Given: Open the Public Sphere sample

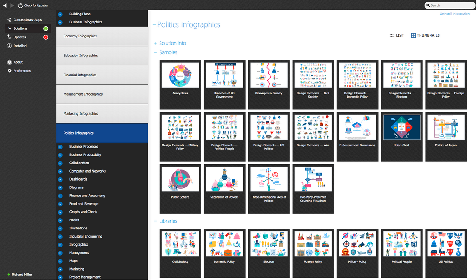Looking at the screenshot, I should [180, 188].
